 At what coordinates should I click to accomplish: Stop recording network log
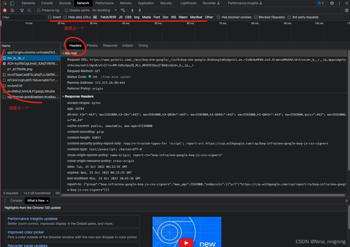tap(5, 10)
